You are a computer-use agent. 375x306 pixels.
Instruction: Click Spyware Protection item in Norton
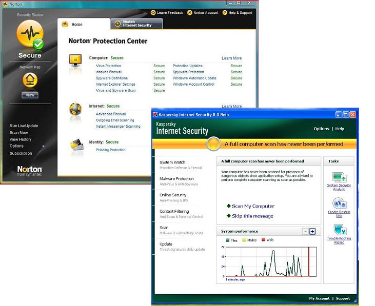click(188, 72)
